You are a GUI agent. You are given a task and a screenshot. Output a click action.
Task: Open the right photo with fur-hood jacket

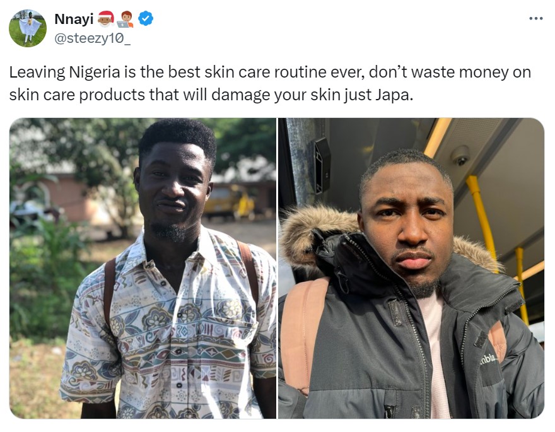coord(411,268)
